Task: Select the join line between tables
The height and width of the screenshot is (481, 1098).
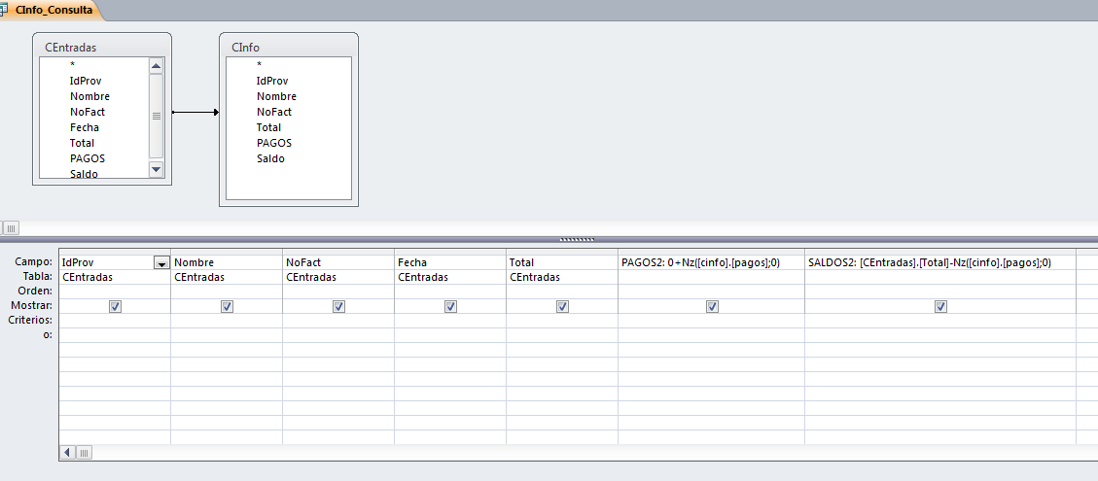Action: click(x=195, y=112)
